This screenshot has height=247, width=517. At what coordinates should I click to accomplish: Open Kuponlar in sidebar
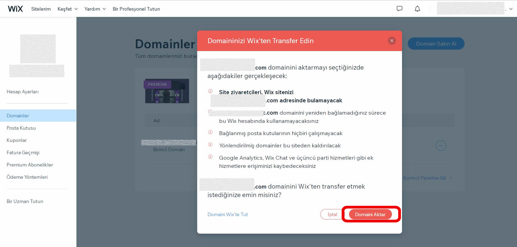17,140
